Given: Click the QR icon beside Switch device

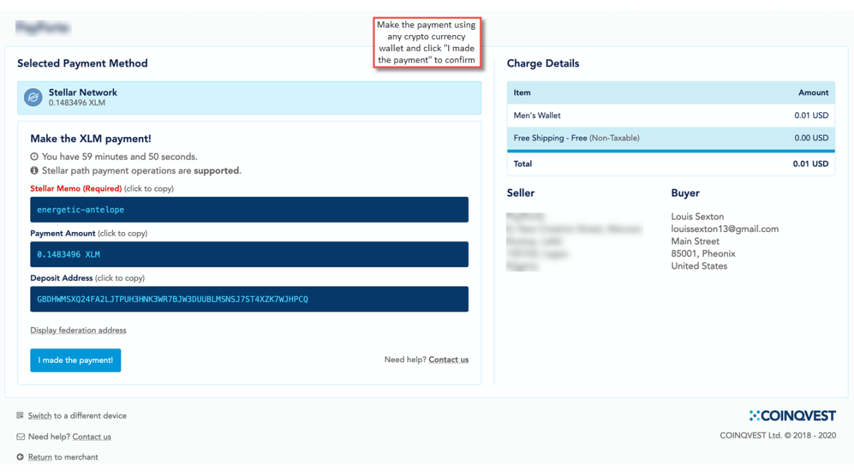Looking at the screenshot, I should (x=20, y=416).
